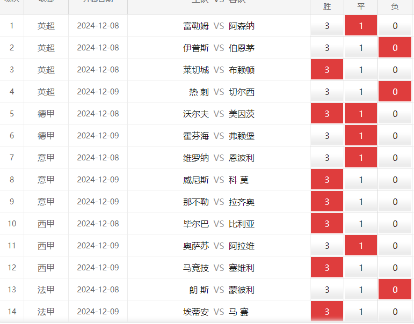This screenshot has width=414, height=324.
Task: Deselect loss 0 for 热刺 VS 切尔西
Action: (x=395, y=91)
